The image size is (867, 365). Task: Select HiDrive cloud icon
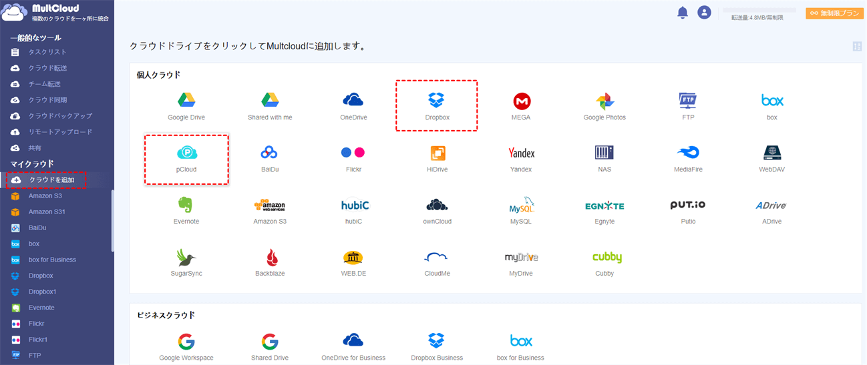click(437, 159)
